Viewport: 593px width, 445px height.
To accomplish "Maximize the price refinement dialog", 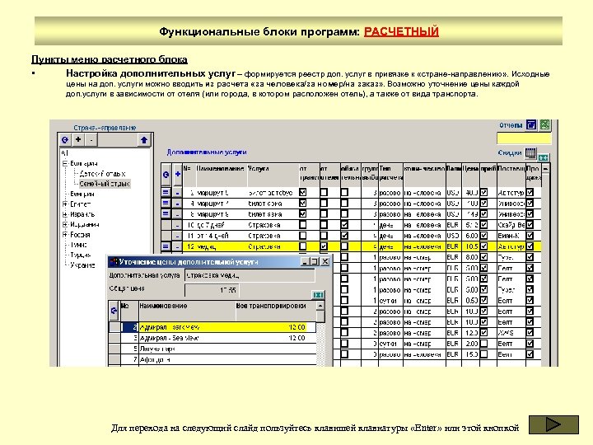I will (315, 261).
